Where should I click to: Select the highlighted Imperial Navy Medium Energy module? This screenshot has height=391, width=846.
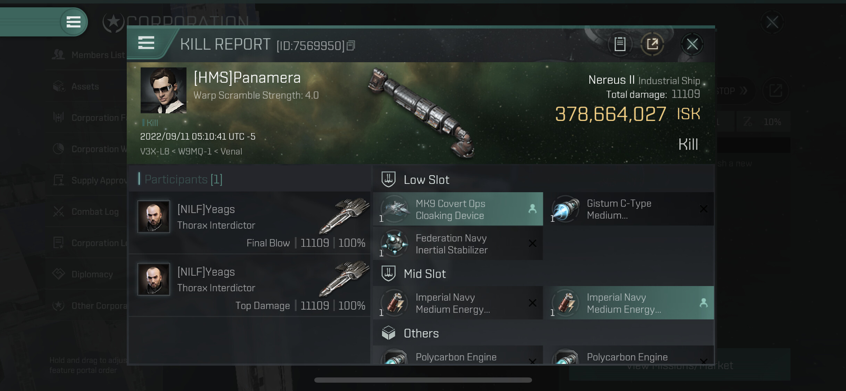coord(629,303)
